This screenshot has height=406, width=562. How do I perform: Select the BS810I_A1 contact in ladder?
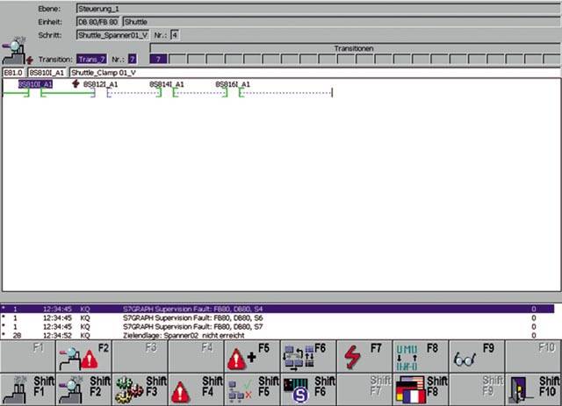(x=36, y=84)
